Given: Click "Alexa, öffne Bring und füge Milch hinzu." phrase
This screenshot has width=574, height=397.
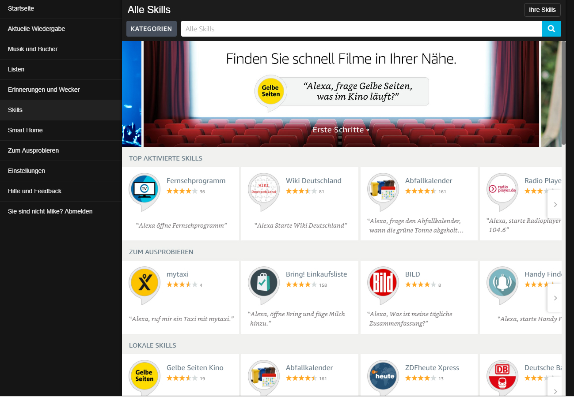Looking at the screenshot, I should point(296,318).
